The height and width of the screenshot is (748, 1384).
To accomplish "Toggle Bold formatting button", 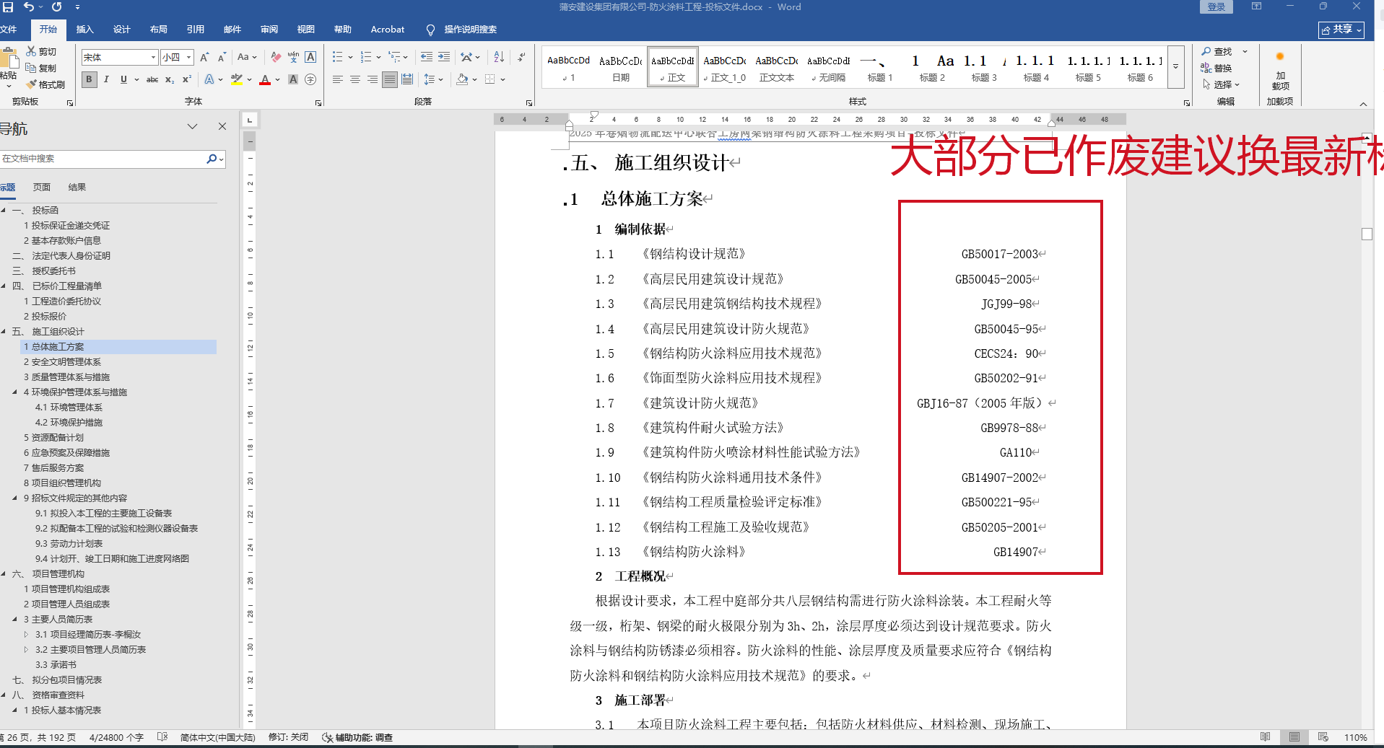I will [90, 79].
